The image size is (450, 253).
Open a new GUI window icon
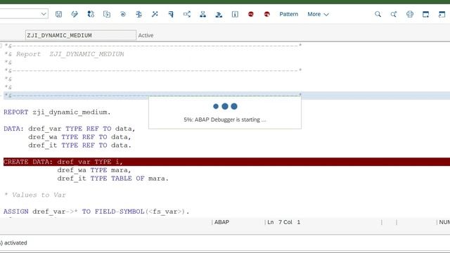[x=426, y=14]
